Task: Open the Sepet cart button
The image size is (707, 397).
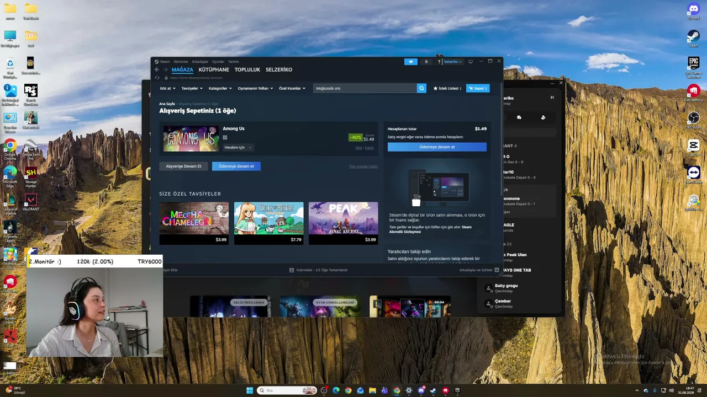Action: [478, 88]
